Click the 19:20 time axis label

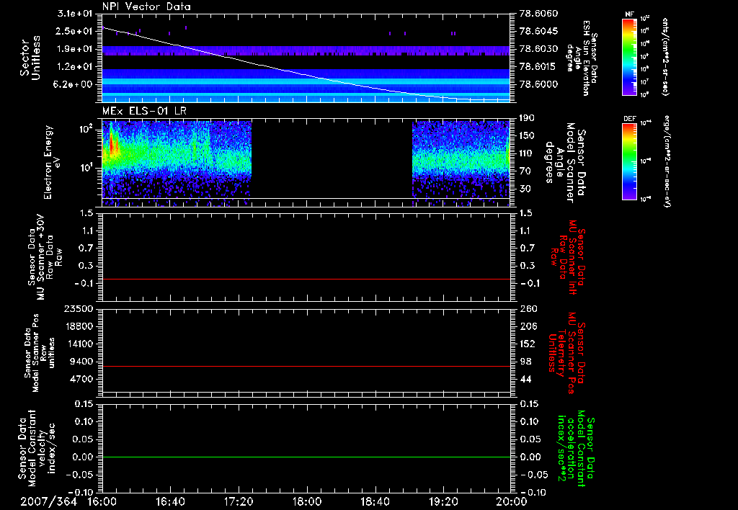point(443,501)
